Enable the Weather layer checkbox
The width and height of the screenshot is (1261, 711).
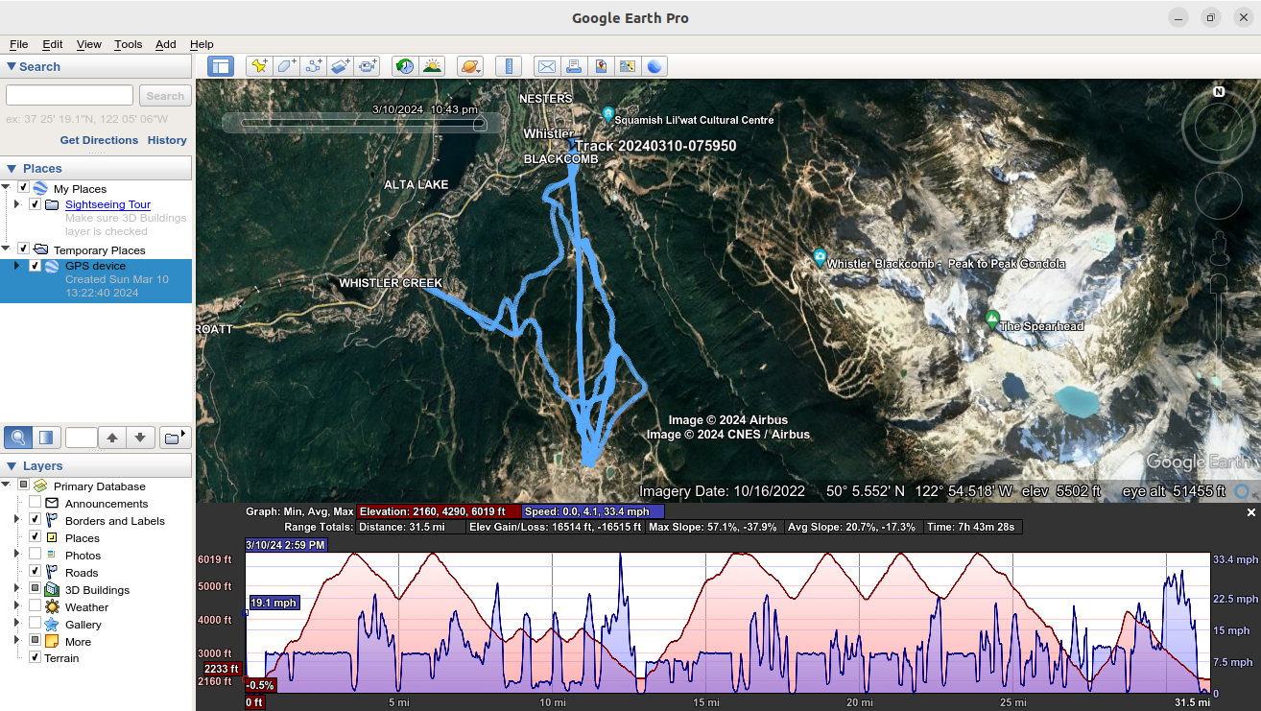[36, 606]
